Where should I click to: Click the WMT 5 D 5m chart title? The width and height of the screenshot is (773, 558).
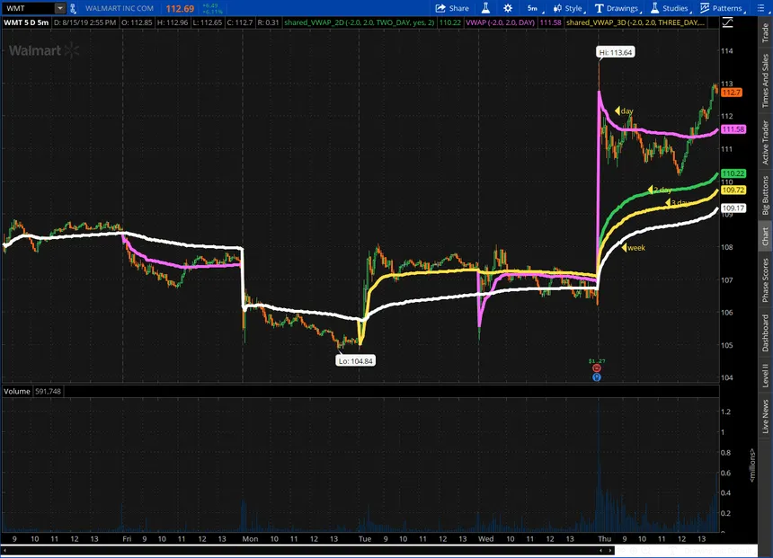coord(26,22)
